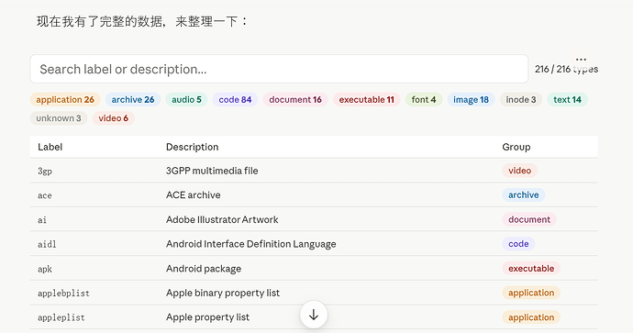Image resolution: width=633 pixels, height=333 pixels.
Task: Click the 3GPP multimedia file description
Action: tap(212, 171)
